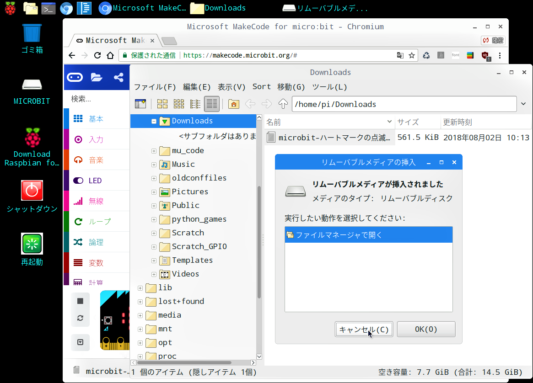Image resolution: width=533 pixels, height=383 pixels.
Task: Switch file manager to icon view
Action: click(162, 104)
